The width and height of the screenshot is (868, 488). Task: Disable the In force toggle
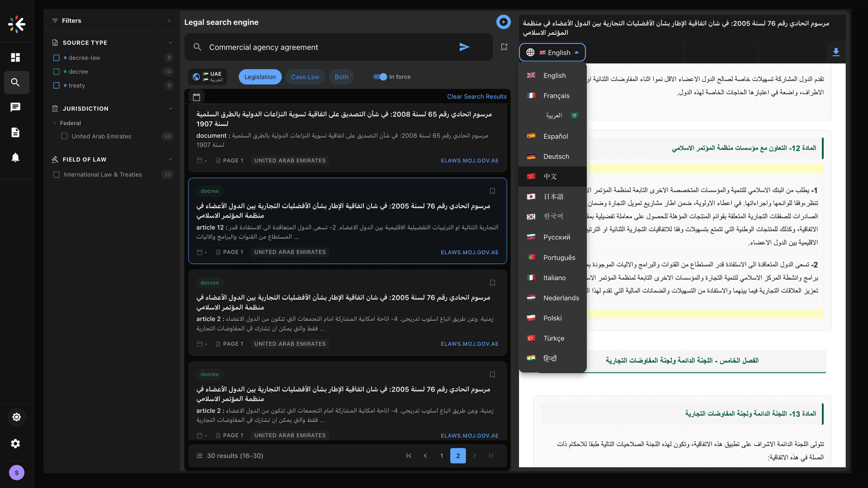(x=379, y=77)
